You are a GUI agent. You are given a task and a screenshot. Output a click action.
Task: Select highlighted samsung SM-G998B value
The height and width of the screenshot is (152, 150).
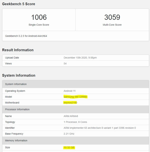[x=75, y=97]
